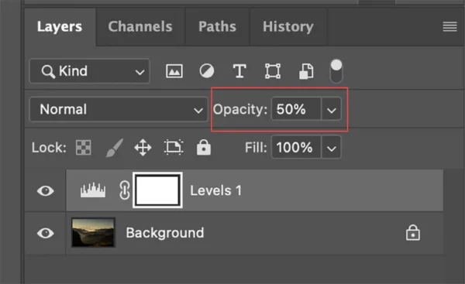
Task: Filter for pixel layers icon
Action: pyautogui.click(x=174, y=71)
